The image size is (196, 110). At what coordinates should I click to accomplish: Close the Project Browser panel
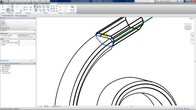pyautogui.click(x=35, y=64)
